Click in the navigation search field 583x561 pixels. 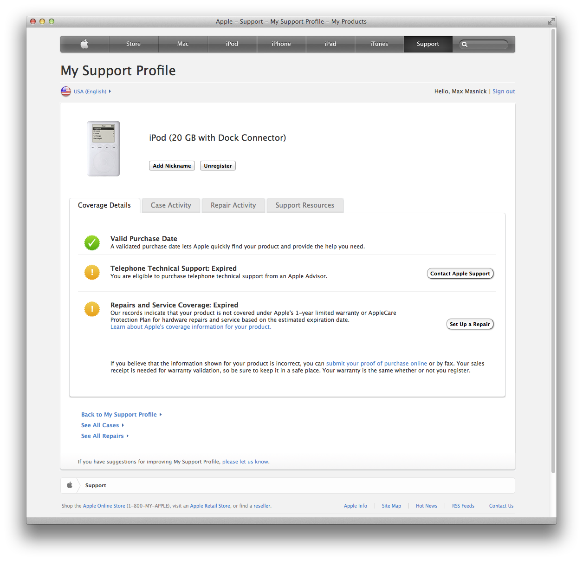click(487, 45)
